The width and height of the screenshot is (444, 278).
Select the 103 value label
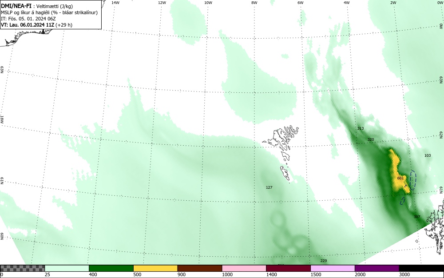[428, 155]
